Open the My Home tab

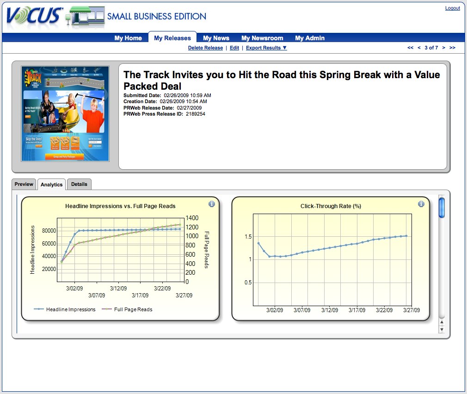coord(128,38)
